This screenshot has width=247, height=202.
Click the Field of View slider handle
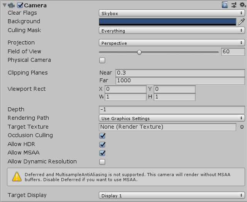139,52
